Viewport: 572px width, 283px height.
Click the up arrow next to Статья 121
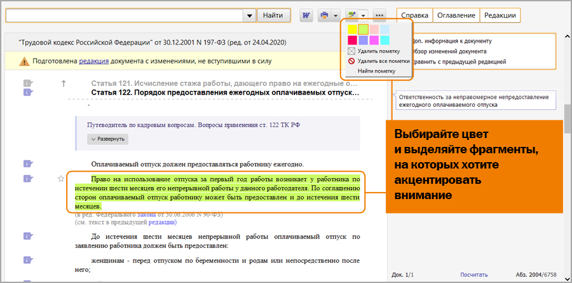click(63, 83)
